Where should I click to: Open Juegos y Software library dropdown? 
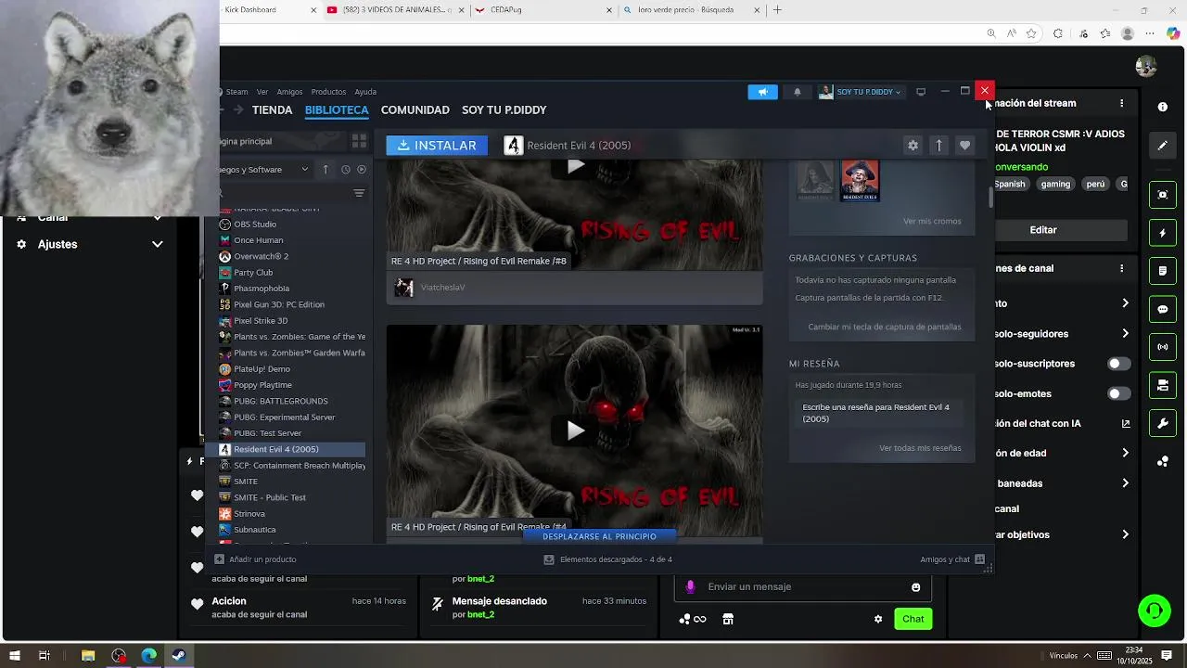click(265, 170)
